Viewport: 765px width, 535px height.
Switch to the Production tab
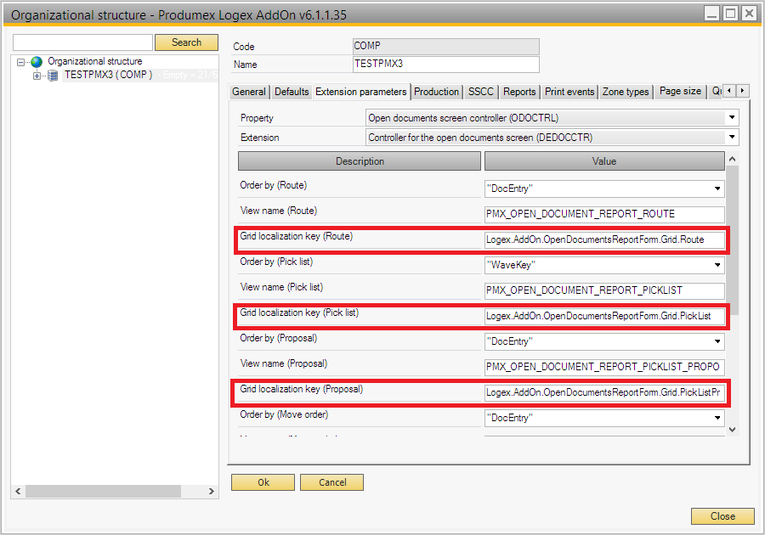tap(437, 92)
